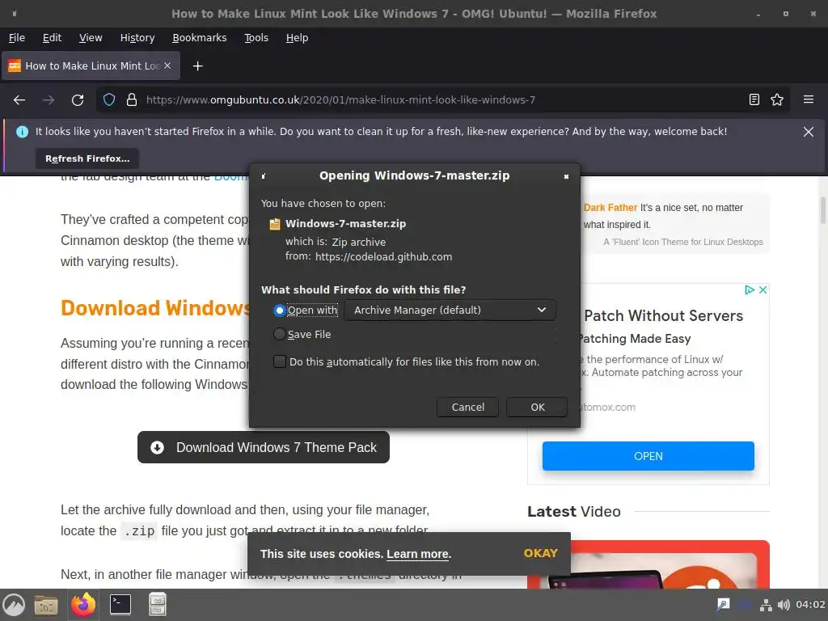Click the Firefox icon in the taskbar
This screenshot has height=621, width=828.
pyautogui.click(x=83, y=605)
